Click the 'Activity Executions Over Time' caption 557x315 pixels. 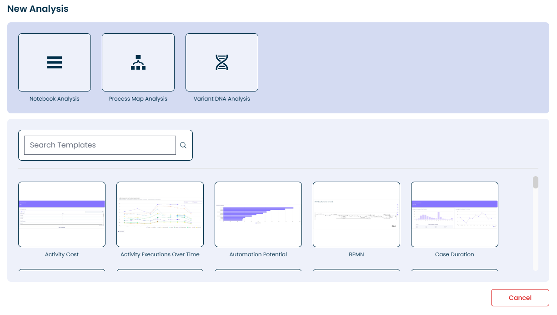pyautogui.click(x=160, y=254)
